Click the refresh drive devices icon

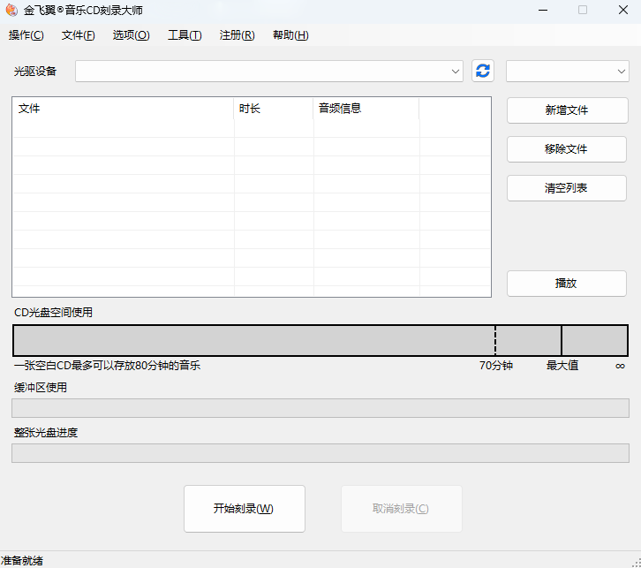click(483, 71)
